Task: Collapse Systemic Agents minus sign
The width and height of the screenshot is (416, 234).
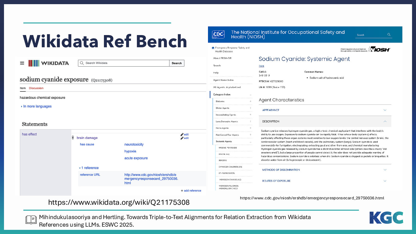Action: pyautogui.click(x=251, y=142)
